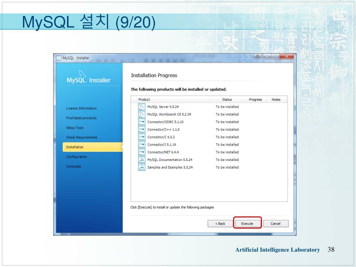The width and height of the screenshot is (356, 267).
Task: Click the Connector/C++ 1.1.0 icon
Action: pyautogui.click(x=142, y=129)
